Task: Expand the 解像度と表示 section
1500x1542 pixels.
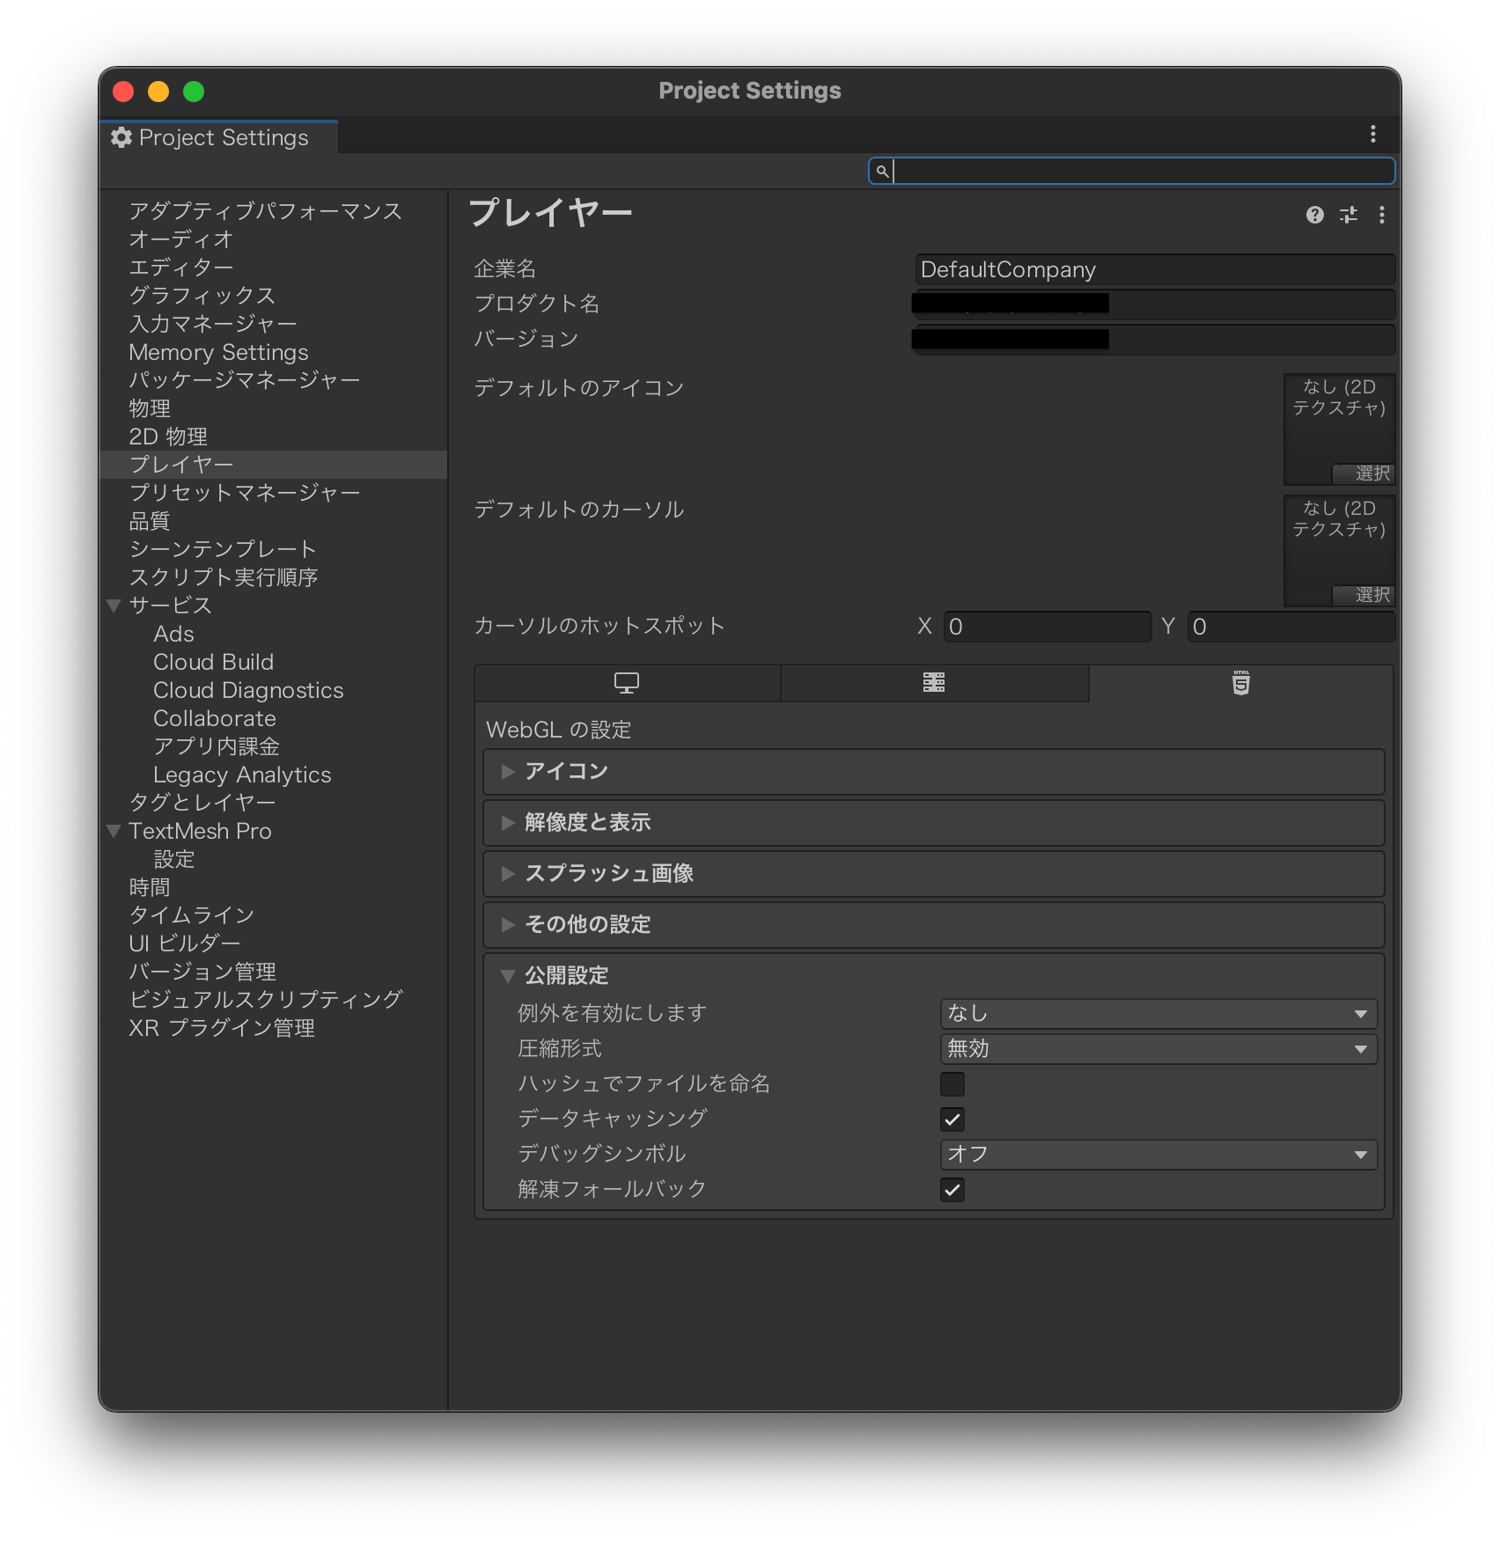Action: click(x=934, y=823)
